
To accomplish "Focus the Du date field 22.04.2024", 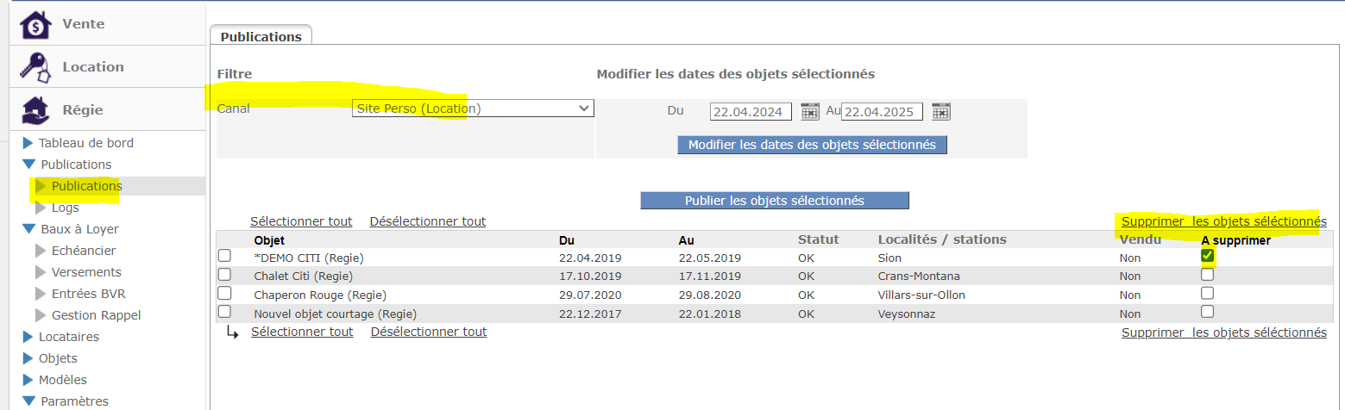I will 751,112.
